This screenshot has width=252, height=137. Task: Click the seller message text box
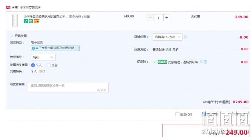[68, 87]
